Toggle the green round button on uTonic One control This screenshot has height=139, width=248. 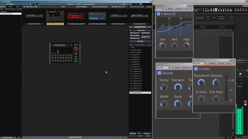[76, 53]
